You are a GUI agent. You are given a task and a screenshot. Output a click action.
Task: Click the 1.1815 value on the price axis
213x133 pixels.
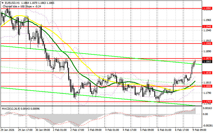pyautogui.click(x=207, y=83)
